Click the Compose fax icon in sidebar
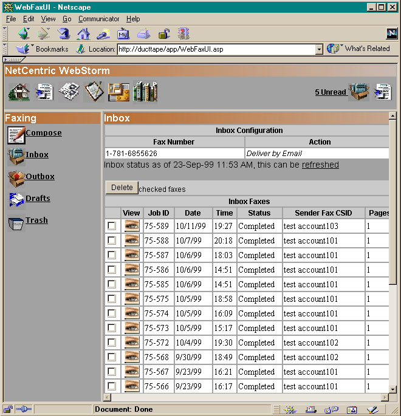The width and height of the screenshot is (401, 416). [16, 134]
